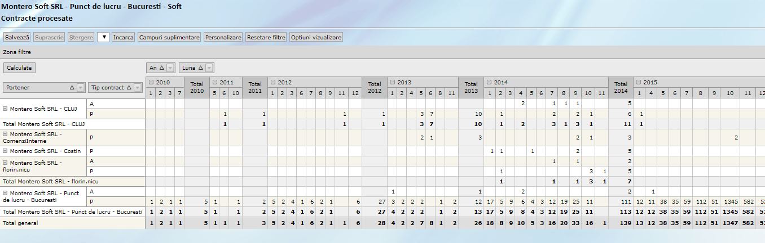Collapse the 2012 year column group
The image size is (765, 243).
coord(272,82)
